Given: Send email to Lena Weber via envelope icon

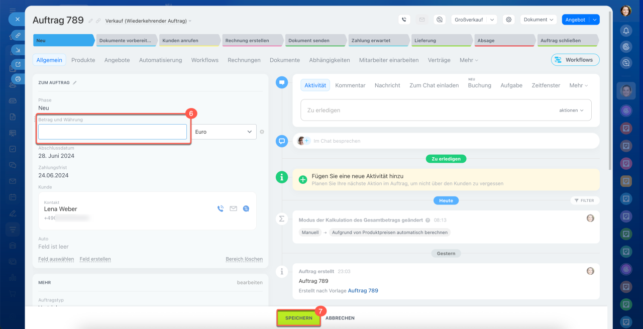Looking at the screenshot, I should (233, 208).
